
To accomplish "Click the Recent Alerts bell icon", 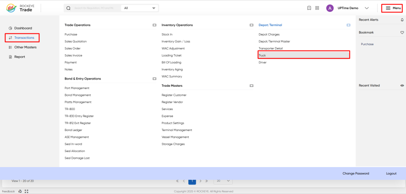I will 402,20.
